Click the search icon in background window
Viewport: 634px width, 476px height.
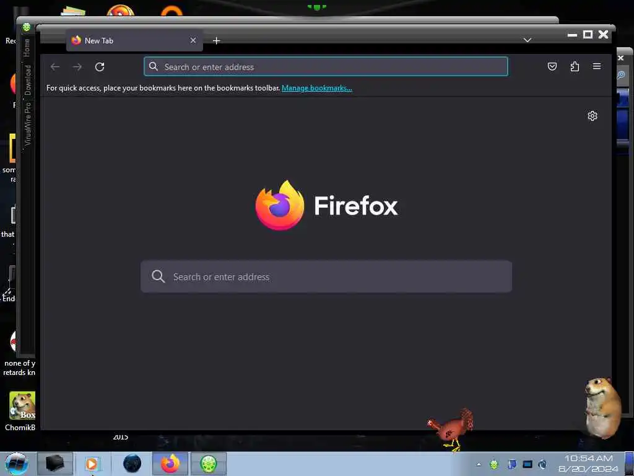click(x=622, y=75)
